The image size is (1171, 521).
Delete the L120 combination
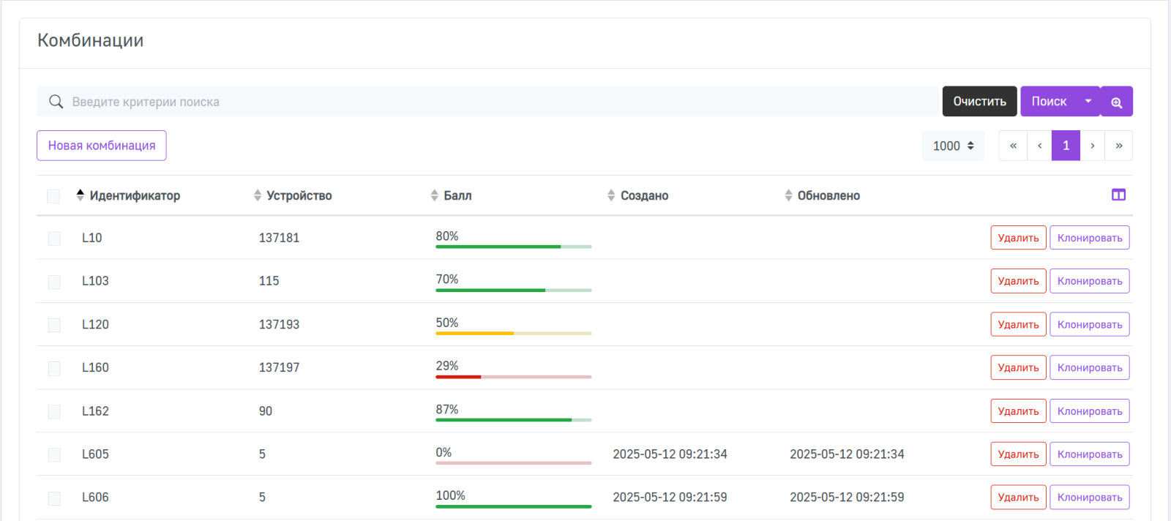1018,324
